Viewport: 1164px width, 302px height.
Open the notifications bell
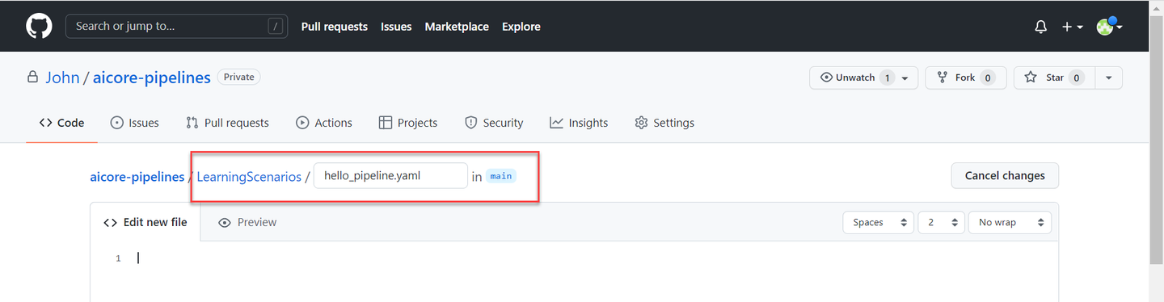tap(1041, 27)
